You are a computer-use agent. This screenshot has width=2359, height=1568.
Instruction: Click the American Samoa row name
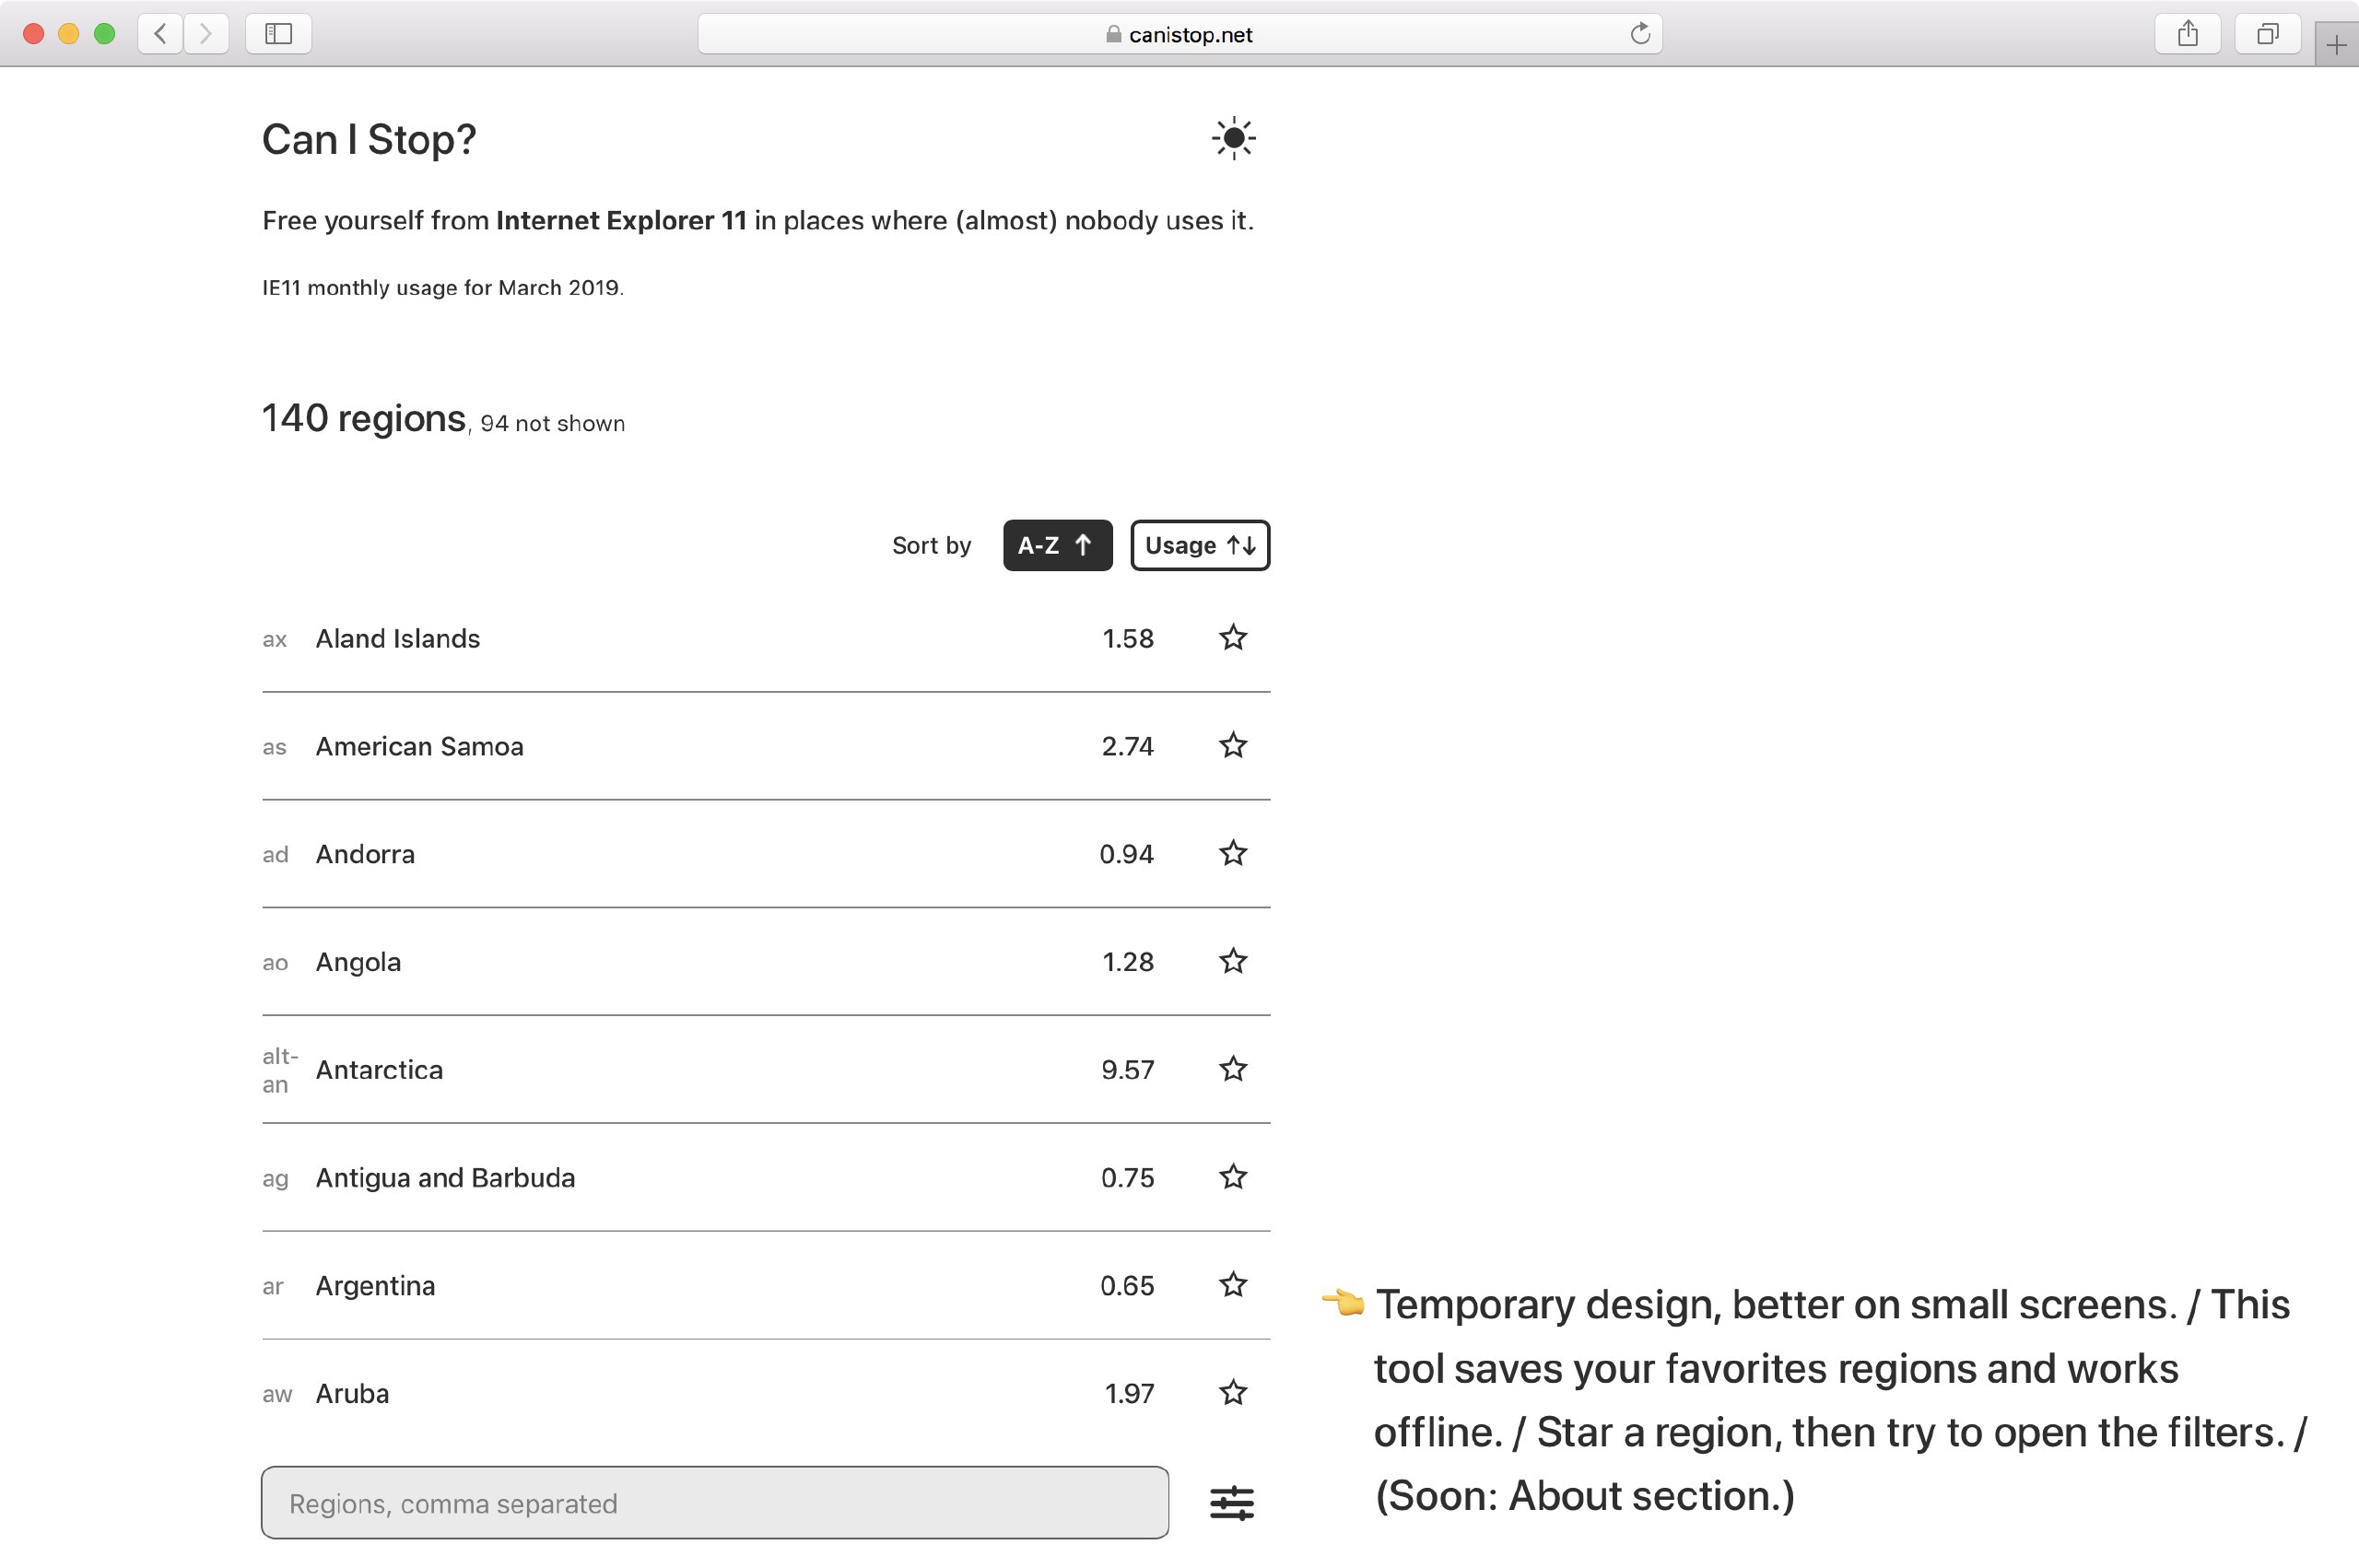point(420,746)
